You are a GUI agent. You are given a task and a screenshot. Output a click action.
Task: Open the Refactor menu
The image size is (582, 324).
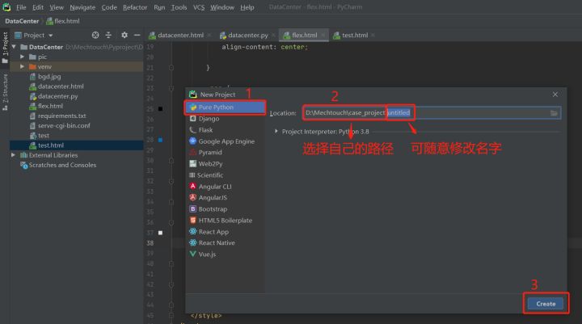point(135,7)
